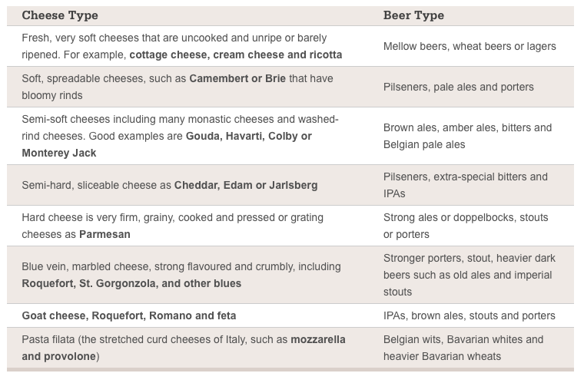The height and width of the screenshot is (383, 584).
Task: Click bold 'Roquefort, St. Gorgonzola, and other blues'
Action: coord(131,283)
